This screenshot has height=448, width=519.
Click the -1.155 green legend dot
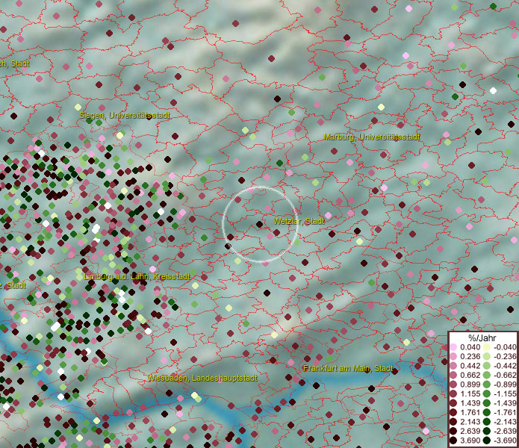click(487, 392)
